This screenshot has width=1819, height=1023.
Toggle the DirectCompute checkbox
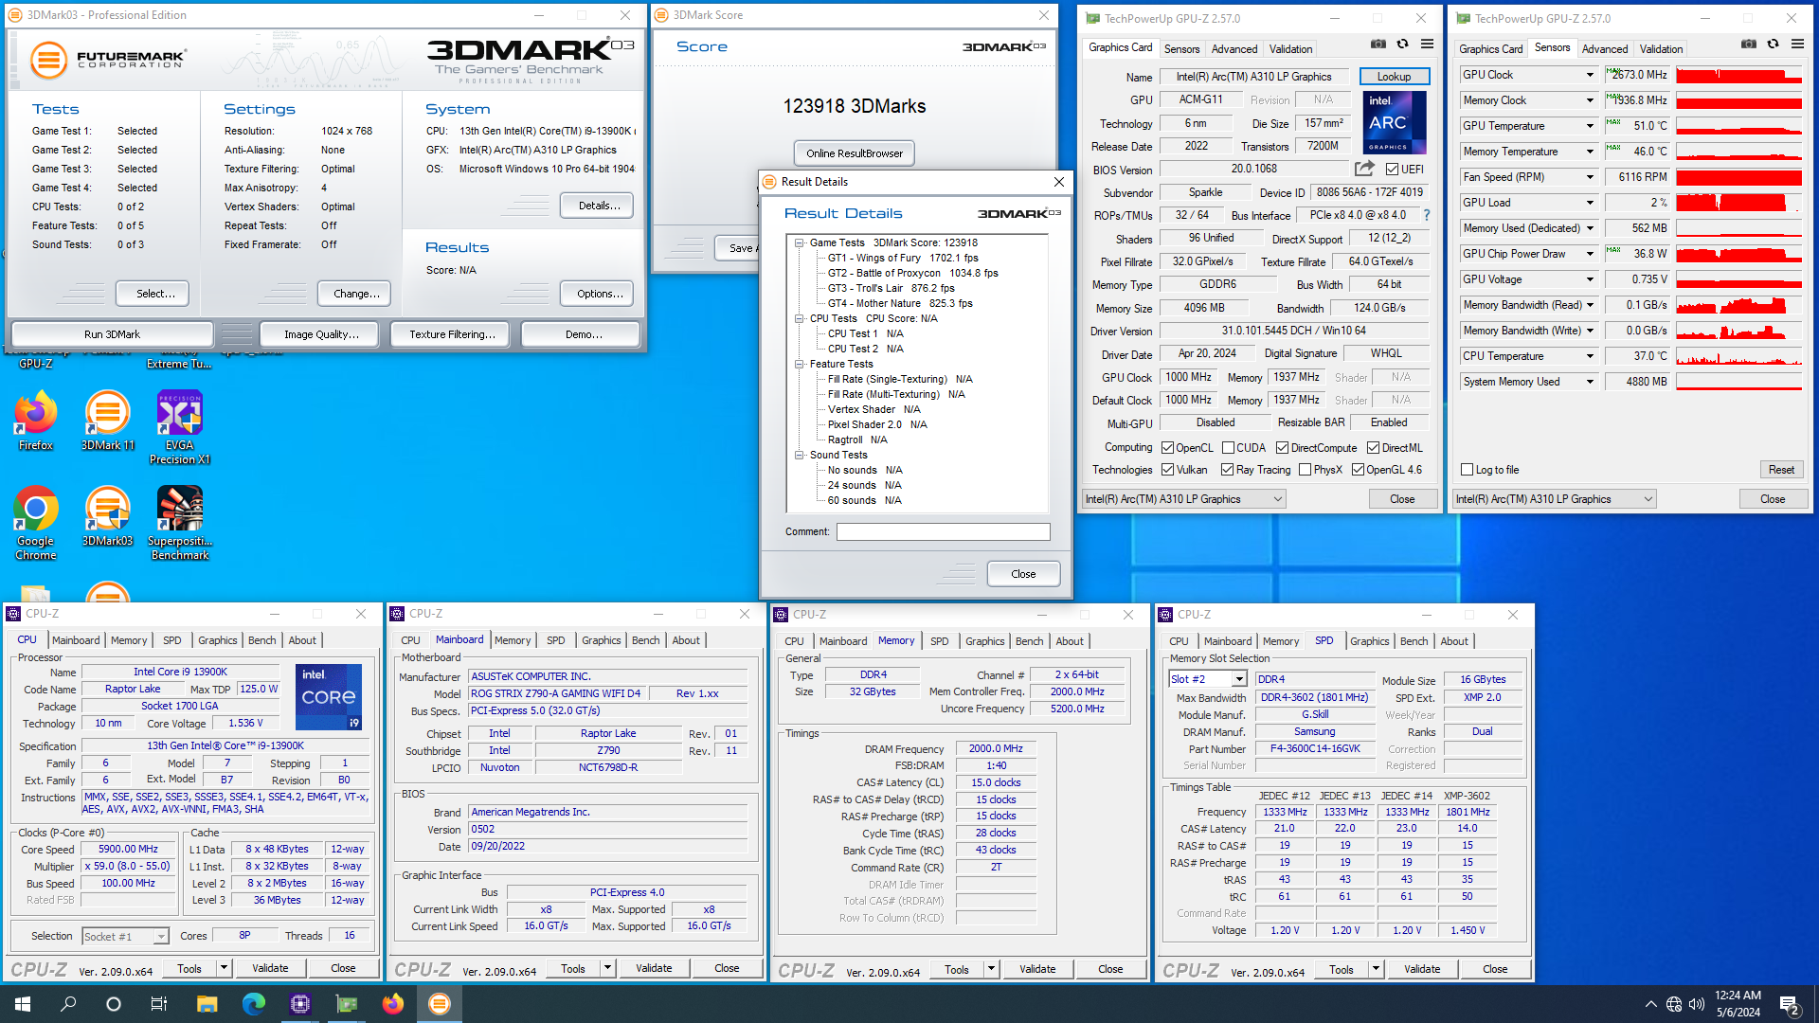click(1282, 448)
